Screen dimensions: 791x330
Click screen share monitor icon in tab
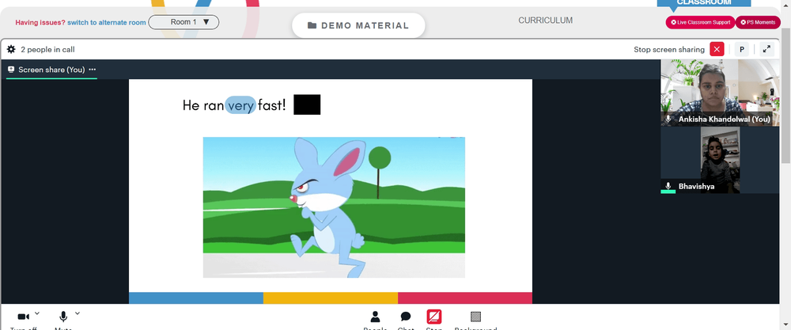[x=11, y=70]
